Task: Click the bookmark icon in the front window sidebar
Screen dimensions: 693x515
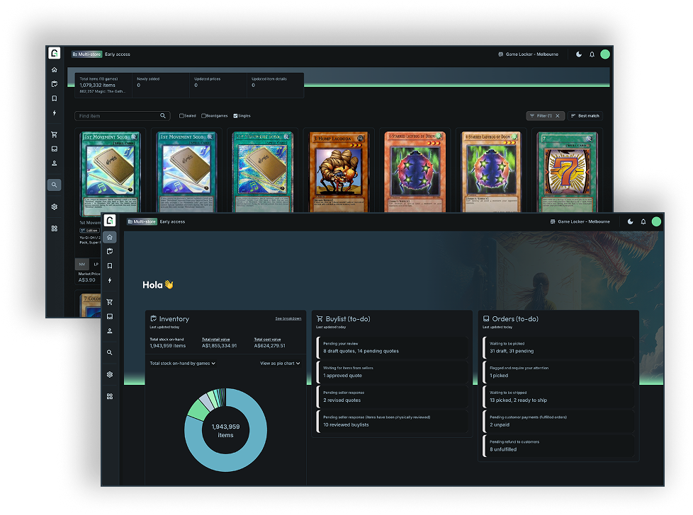Action: click(x=110, y=266)
